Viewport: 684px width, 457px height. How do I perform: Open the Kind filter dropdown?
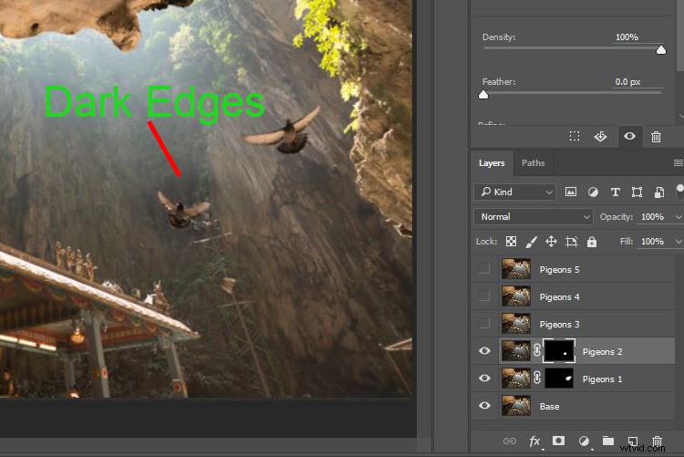point(514,192)
